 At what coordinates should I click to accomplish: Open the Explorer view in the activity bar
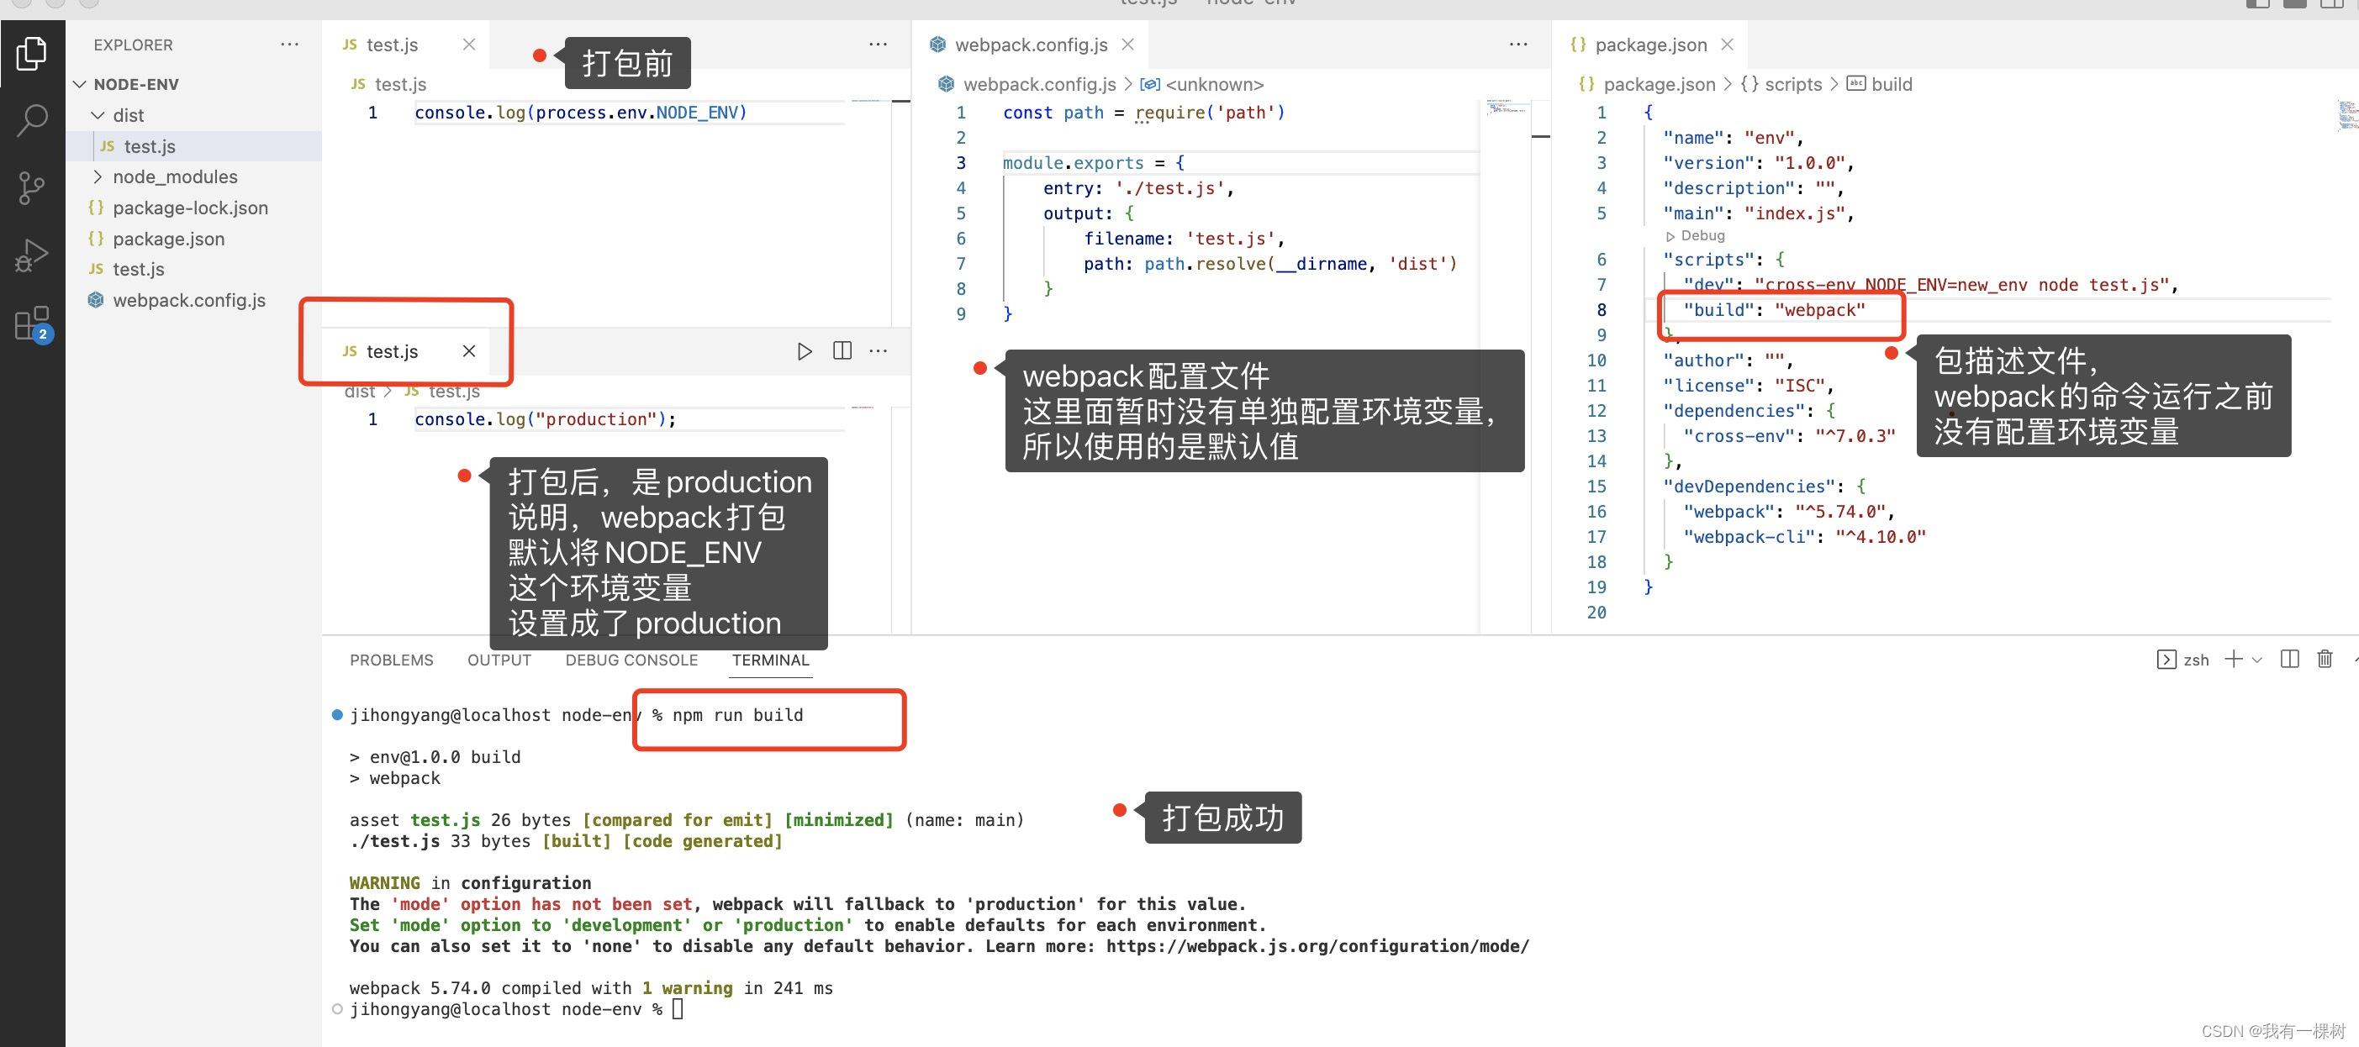point(32,53)
